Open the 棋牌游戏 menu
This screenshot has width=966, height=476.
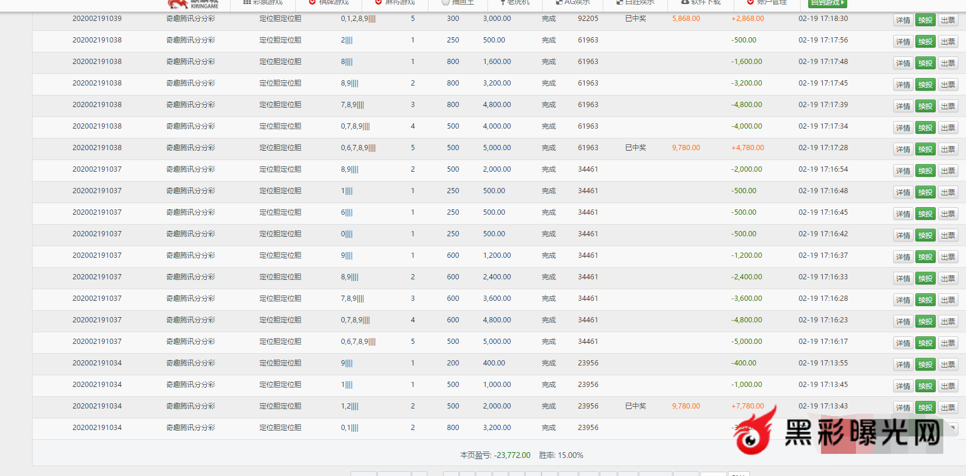[329, 3]
